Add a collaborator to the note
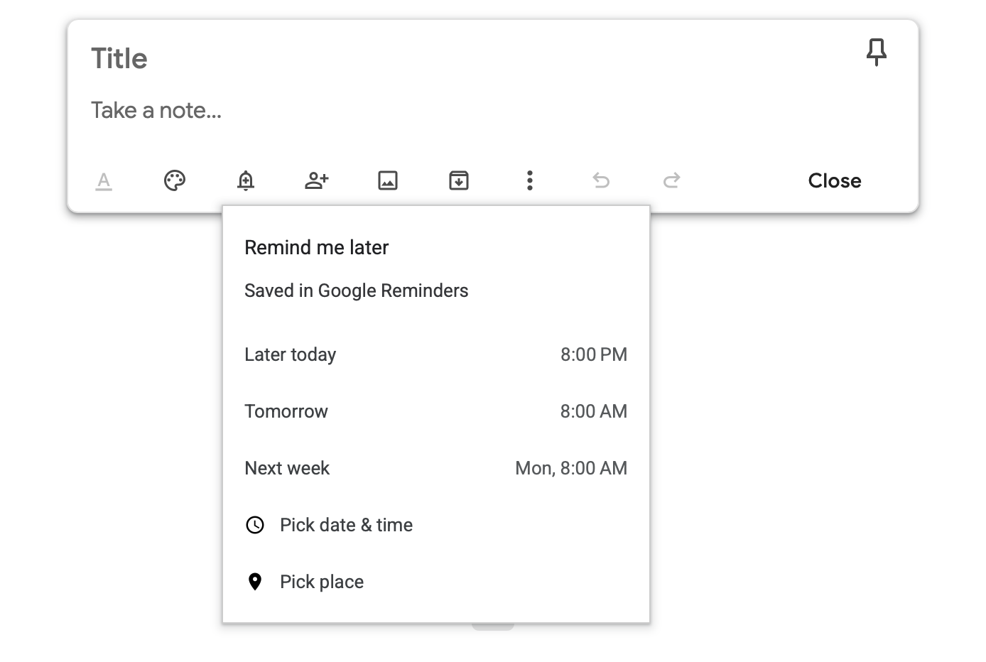This screenshot has width=986, height=662. pyautogui.click(x=317, y=180)
